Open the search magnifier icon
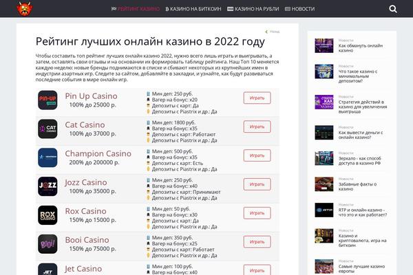Viewport: 413px width, 275px height. pyautogui.click(x=393, y=9)
